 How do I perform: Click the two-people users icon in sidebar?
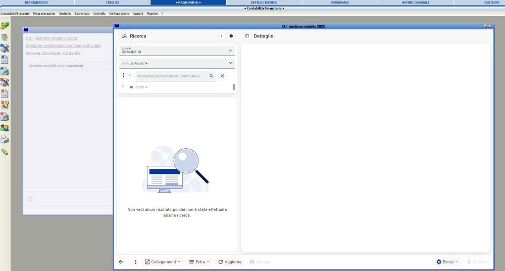coord(5,128)
